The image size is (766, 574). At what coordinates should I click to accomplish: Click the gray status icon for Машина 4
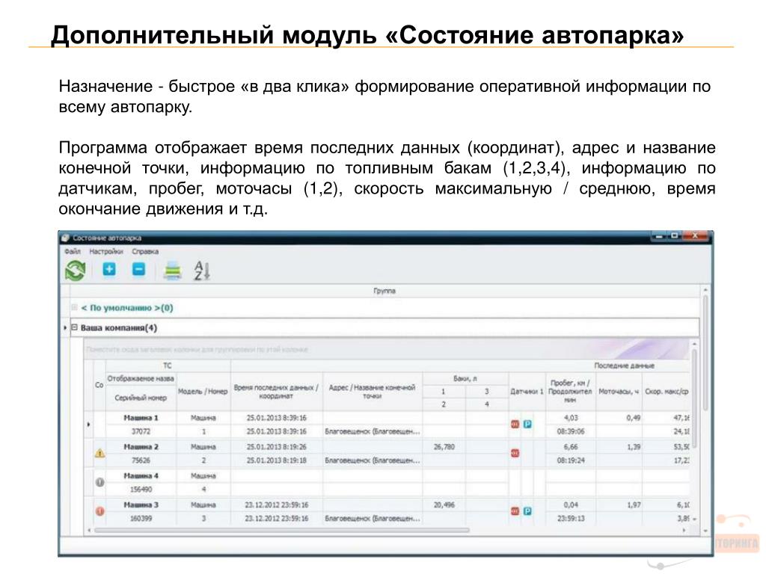99,482
